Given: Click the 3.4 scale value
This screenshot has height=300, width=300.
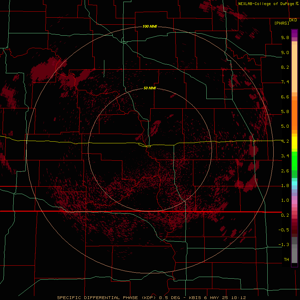Looking at the screenshot, I should click(x=285, y=156).
